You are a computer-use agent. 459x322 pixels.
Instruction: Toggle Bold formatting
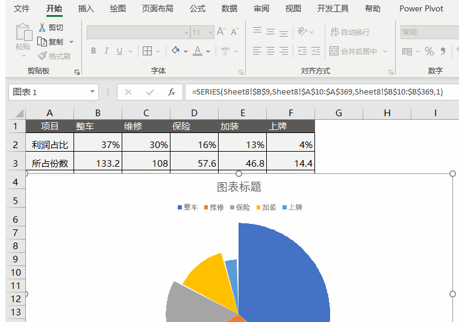coord(93,51)
